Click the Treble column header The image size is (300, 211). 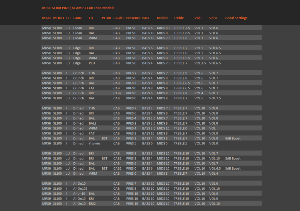179,18
